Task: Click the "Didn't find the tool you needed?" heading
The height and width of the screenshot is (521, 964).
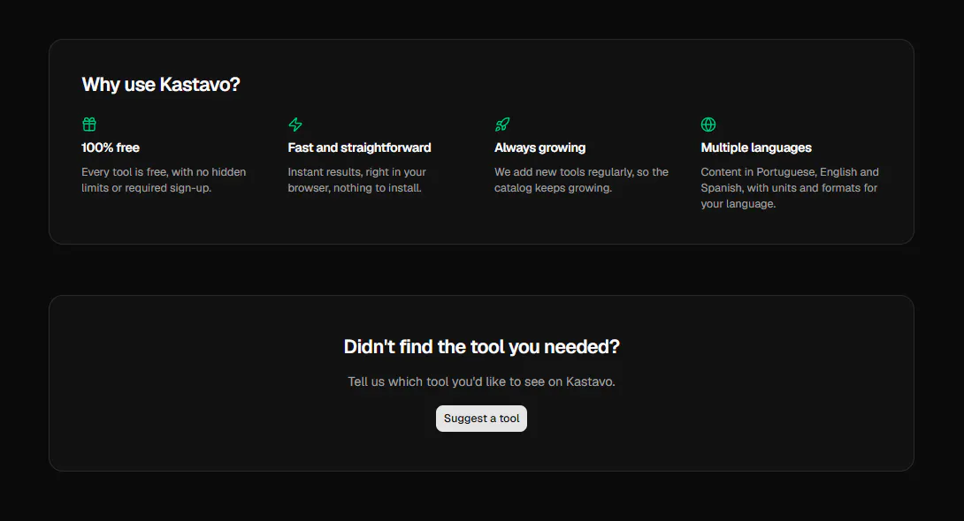Action: tap(481, 347)
